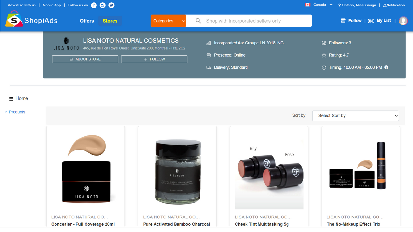Screen dimensions: 413x232
Task: Click the info icon beside Timing
Action: pos(386,67)
